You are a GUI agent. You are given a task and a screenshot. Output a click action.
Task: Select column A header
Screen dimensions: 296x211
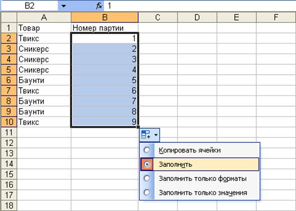[44, 17]
